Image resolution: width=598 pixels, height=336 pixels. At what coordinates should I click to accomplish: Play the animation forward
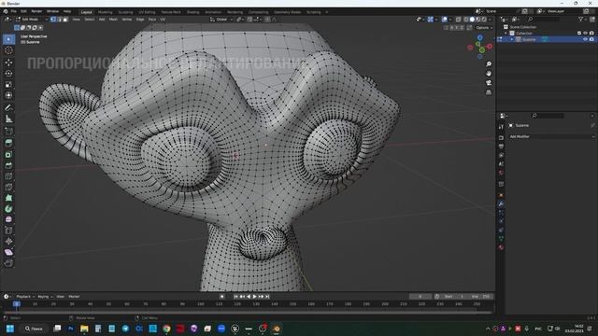tap(255, 297)
